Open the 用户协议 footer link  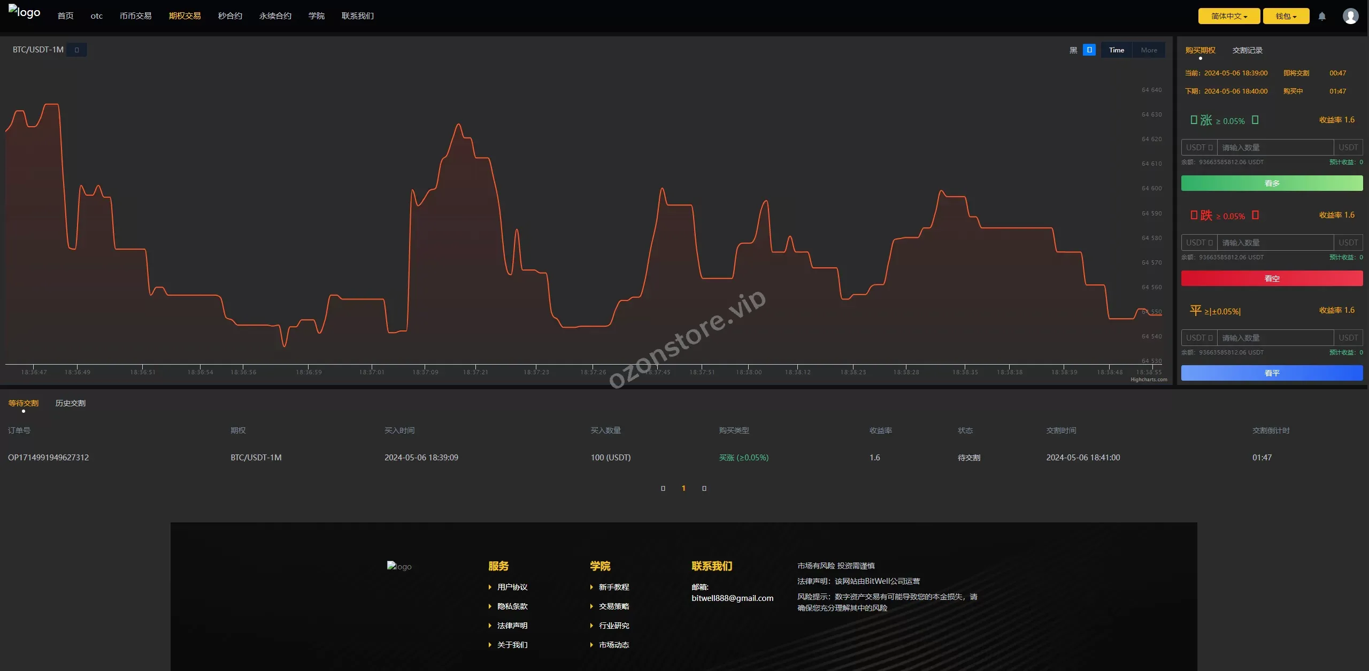[x=512, y=587]
